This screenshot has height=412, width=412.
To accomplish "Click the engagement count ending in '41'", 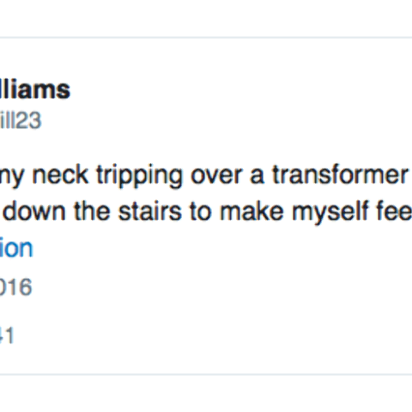I will [x=7, y=336].
